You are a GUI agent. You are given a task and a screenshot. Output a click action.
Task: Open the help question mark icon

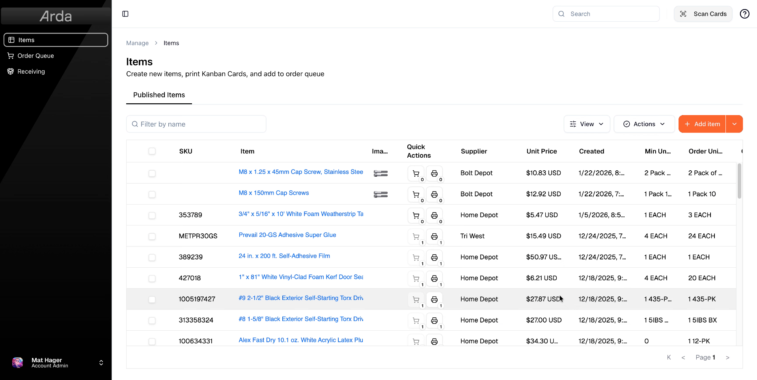[744, 14]
